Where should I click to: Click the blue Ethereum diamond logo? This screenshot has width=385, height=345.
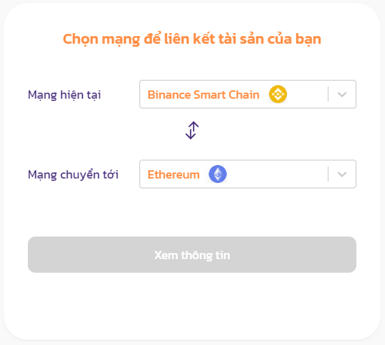pos(218,174)
